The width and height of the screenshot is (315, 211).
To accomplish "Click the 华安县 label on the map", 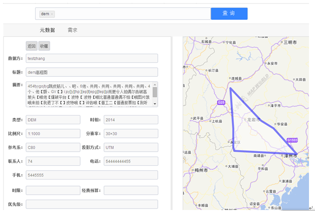I will (282, 124).
